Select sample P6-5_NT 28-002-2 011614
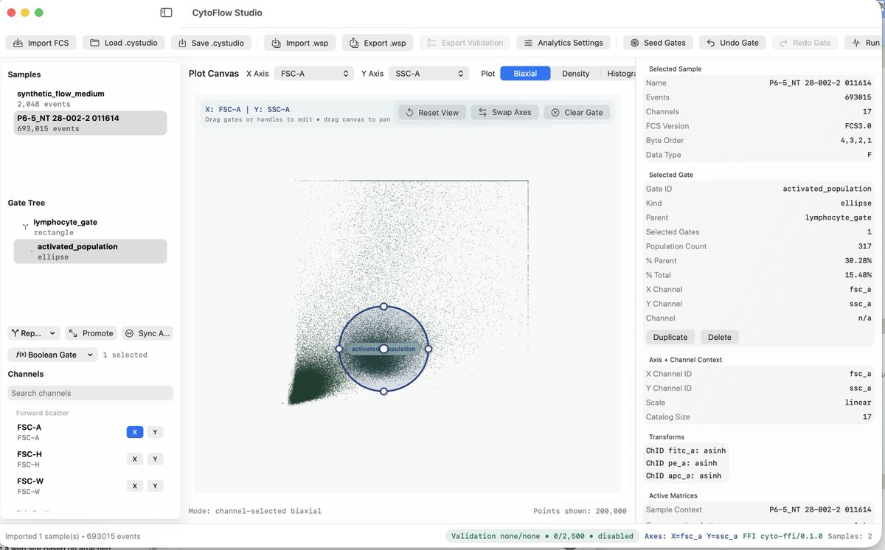Screen dimensions: 885x550 click(x=90, y=123)
